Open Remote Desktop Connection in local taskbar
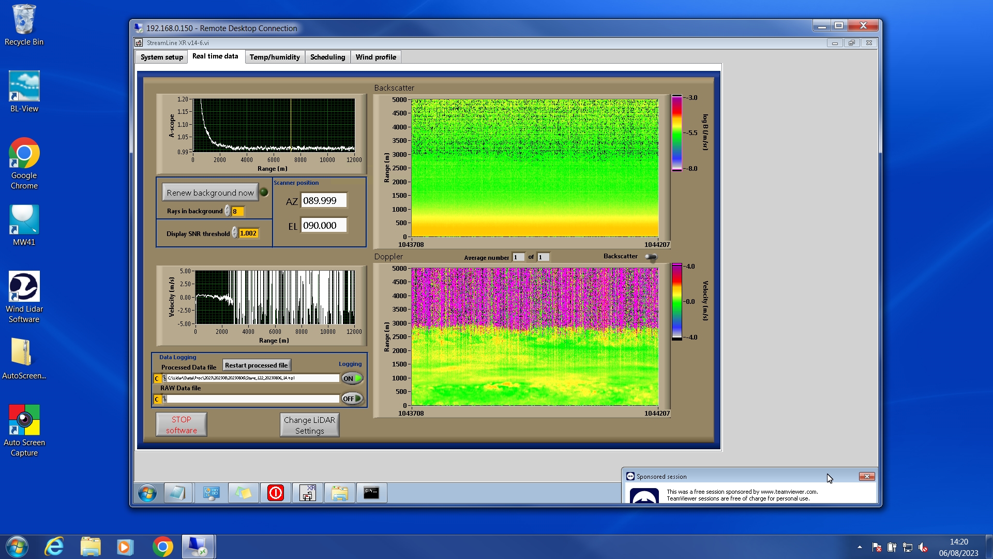The image size is (993, 559). coord(198,547)
